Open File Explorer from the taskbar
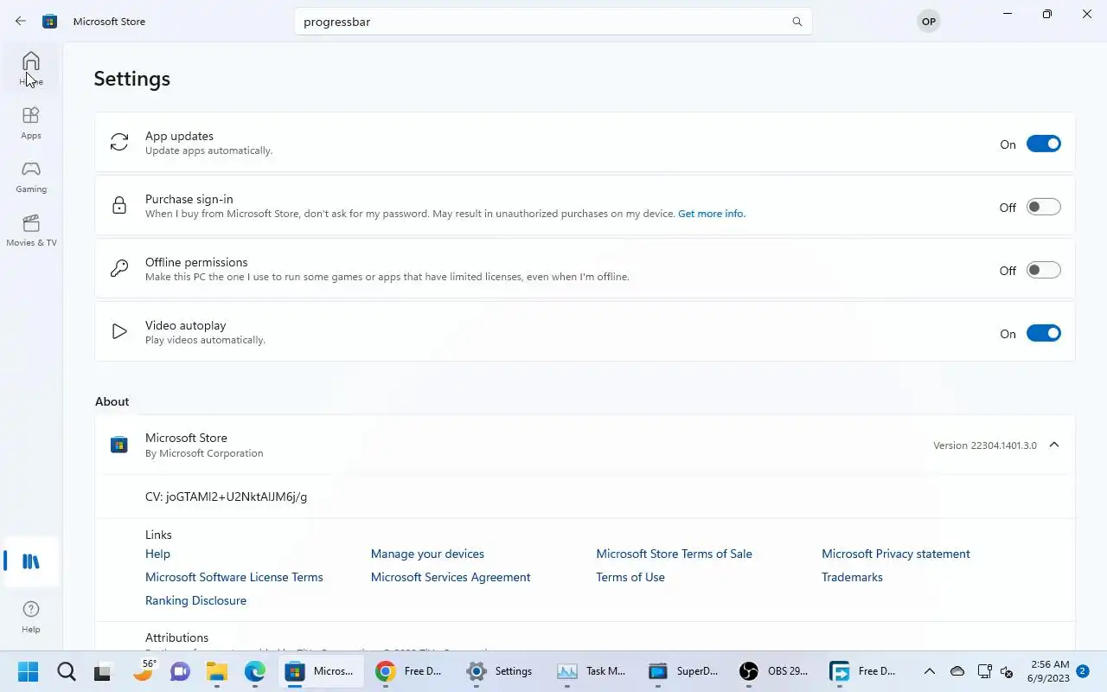This screenshot has width=1107, height=692. pyautogui.click(x=216, y=671)
